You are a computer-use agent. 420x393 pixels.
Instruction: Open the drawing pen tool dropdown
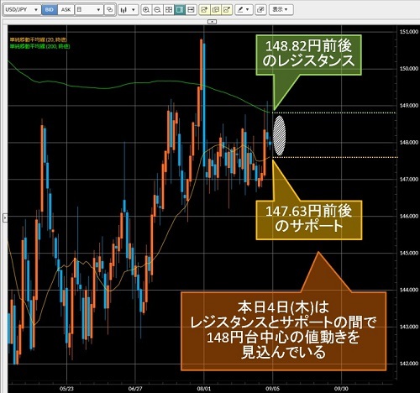[x=243, y=10]
